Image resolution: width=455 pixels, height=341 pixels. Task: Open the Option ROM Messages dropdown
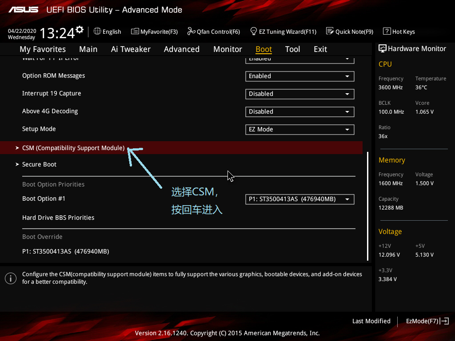click(x=300, y=76)
